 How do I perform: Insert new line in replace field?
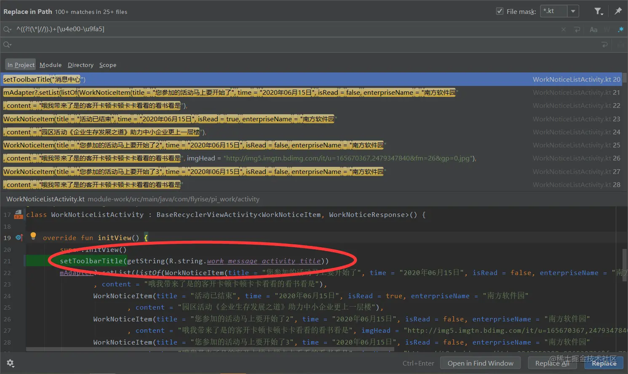point(605,45)
